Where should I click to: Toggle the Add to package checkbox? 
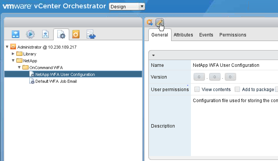coord(237,89)
